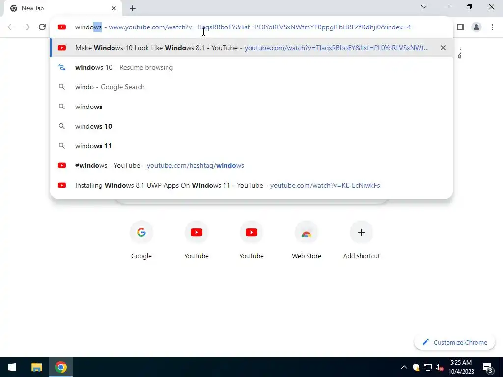Click the network tray icon

(428, 367)
